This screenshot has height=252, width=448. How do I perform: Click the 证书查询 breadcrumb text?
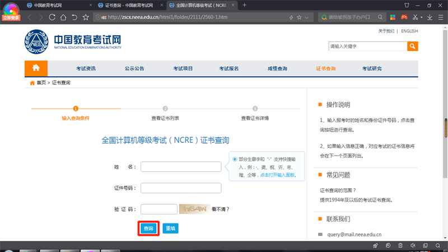pos(61,82)
